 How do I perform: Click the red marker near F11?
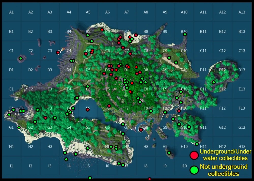click(x=179, y=111)
